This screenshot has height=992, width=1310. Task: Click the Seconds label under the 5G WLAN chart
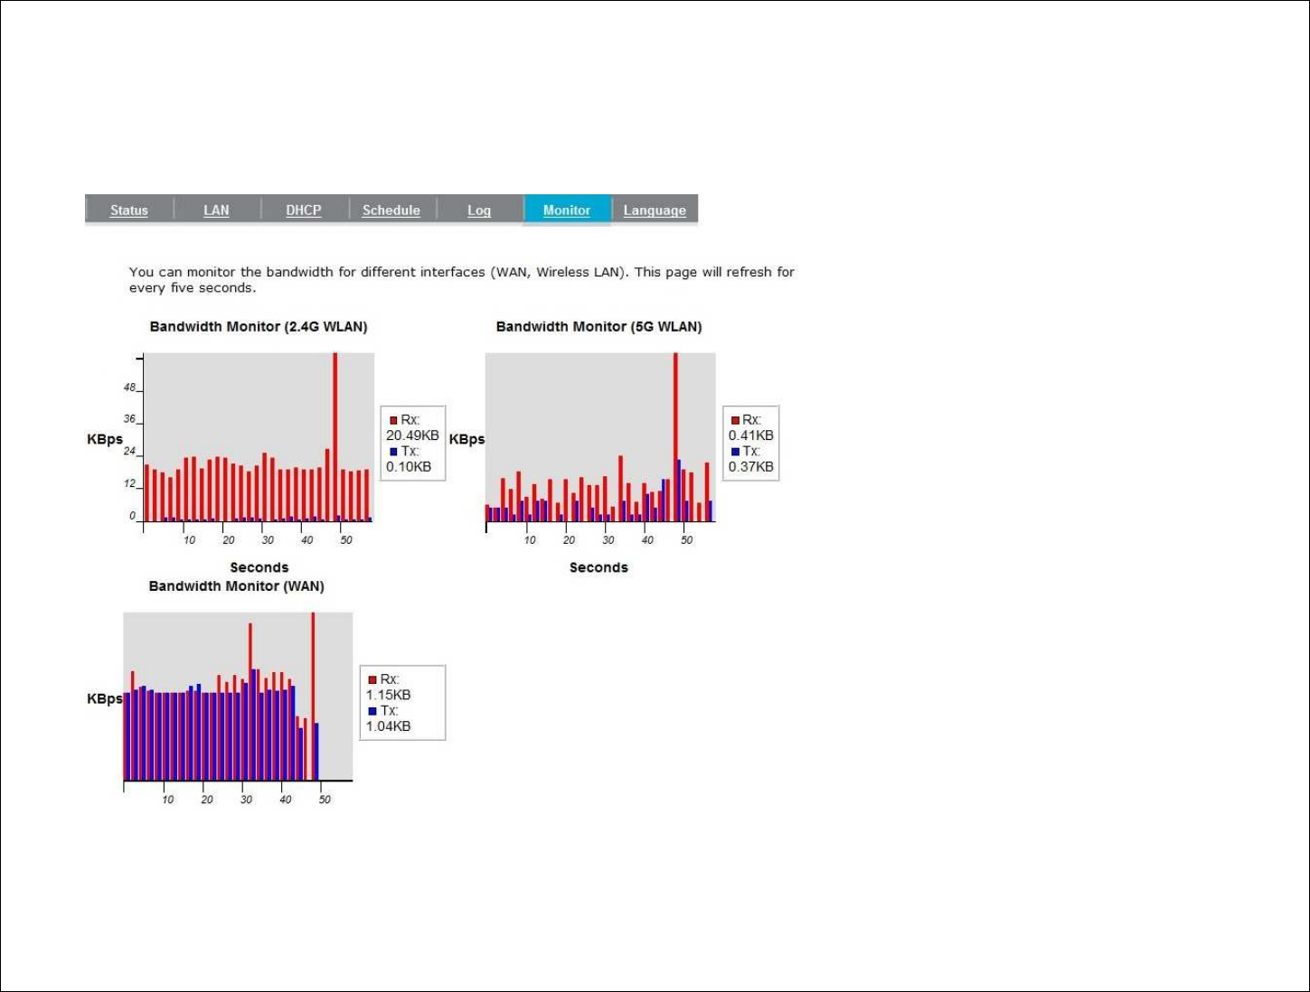point(598,567)
